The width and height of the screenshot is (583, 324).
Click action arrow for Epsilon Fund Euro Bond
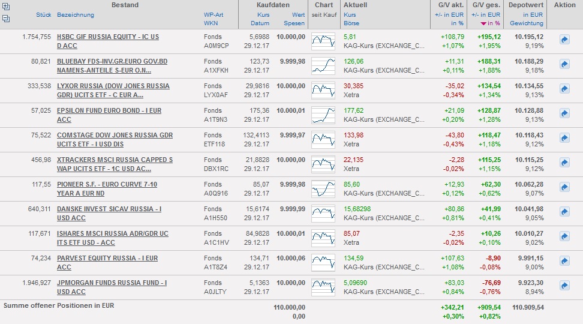564,113
